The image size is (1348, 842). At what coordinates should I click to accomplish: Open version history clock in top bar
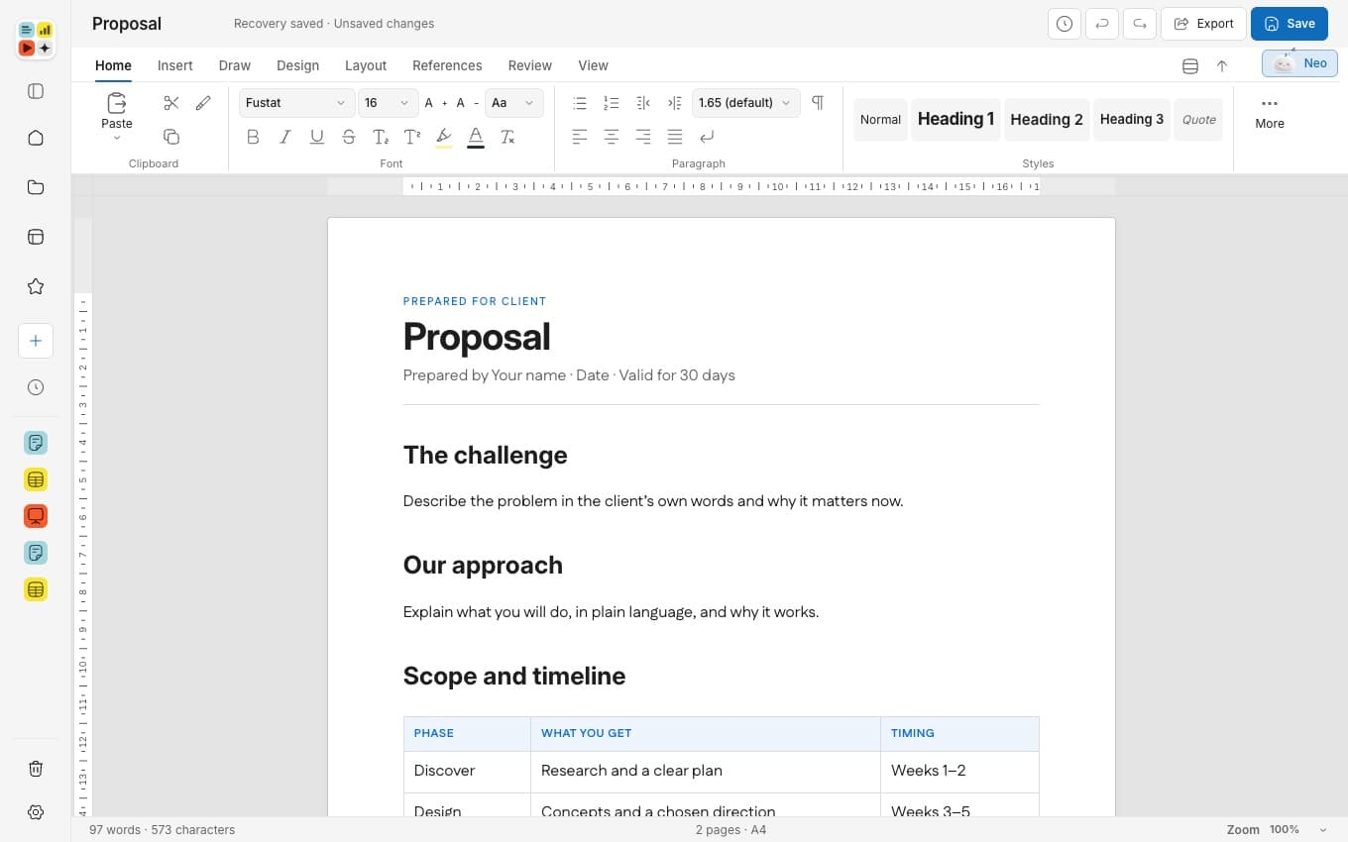[1065, 24]
